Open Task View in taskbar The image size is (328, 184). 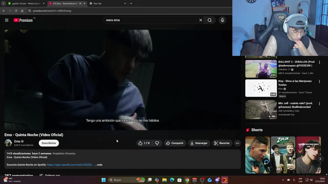(x=150, y=180)
